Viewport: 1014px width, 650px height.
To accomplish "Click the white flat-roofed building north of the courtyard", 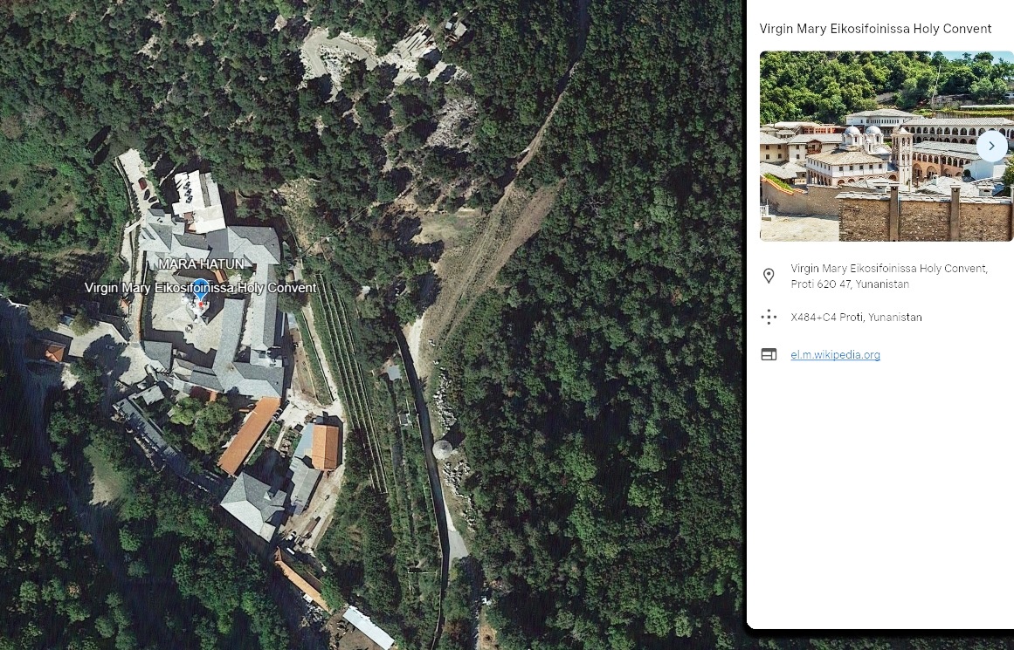I will (198, 201).
